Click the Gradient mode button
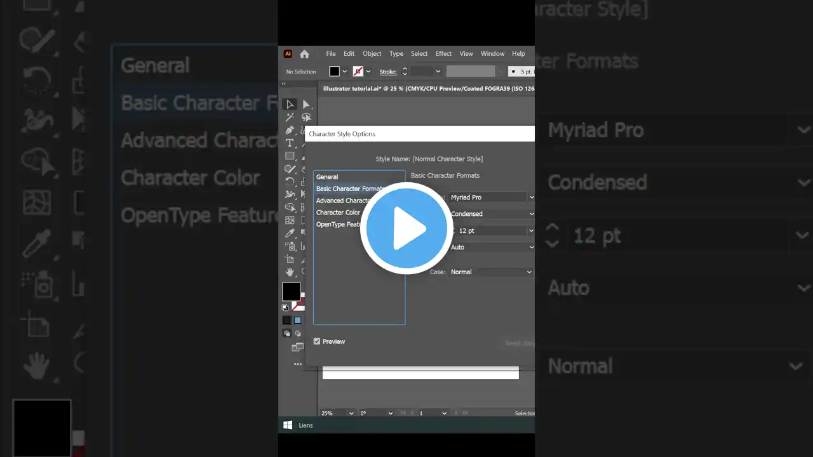Screen dimensions: 813x457 [297, 321]
